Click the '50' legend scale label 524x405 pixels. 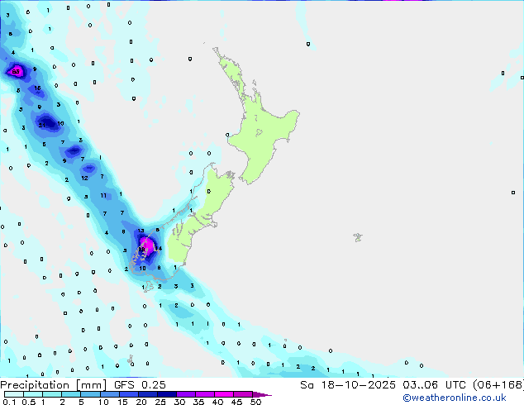click(255, 402)
